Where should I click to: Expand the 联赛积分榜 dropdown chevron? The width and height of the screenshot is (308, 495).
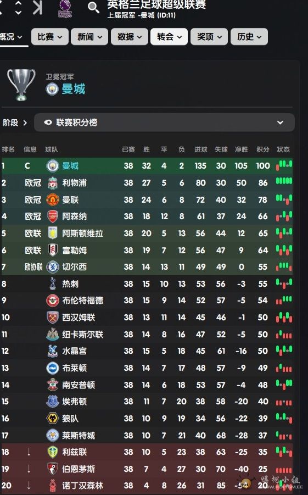tap(280, 123)
